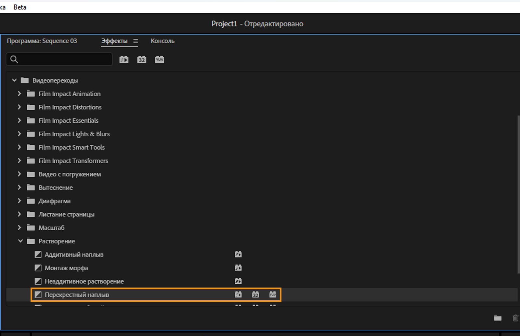Select the Film Impact Animation folder icon
Image resolution: width=520 pixels, height=336 pixels.
point(31,94)
